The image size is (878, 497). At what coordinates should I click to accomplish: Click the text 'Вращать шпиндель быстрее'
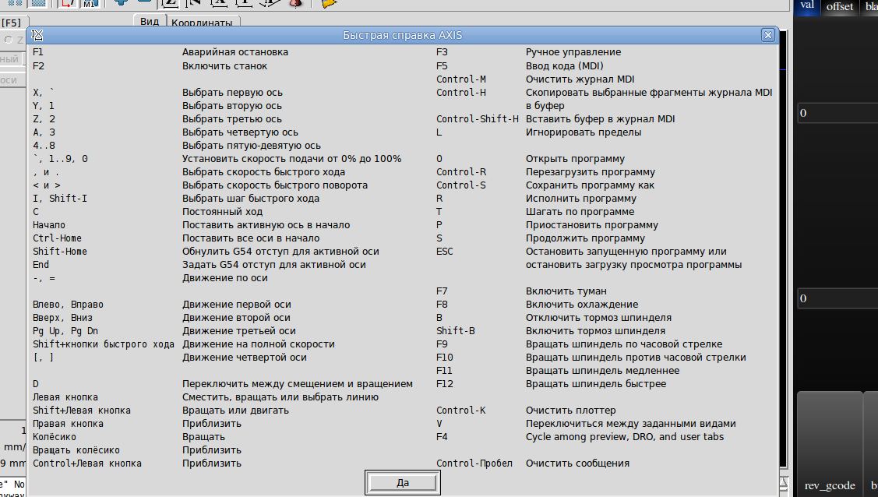[596, 384]
